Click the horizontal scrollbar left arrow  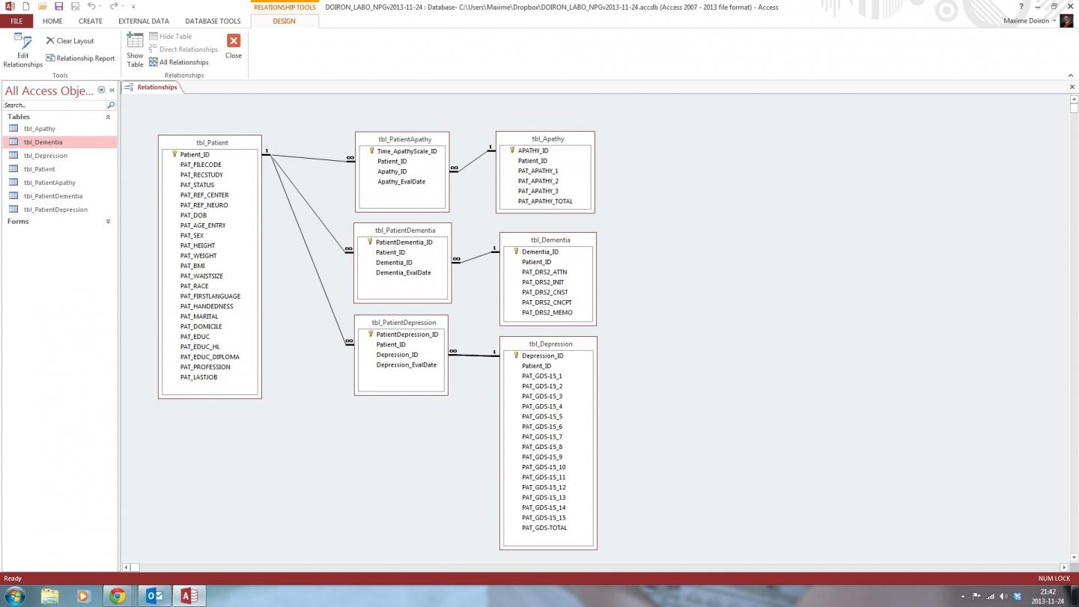click(126, 567)
